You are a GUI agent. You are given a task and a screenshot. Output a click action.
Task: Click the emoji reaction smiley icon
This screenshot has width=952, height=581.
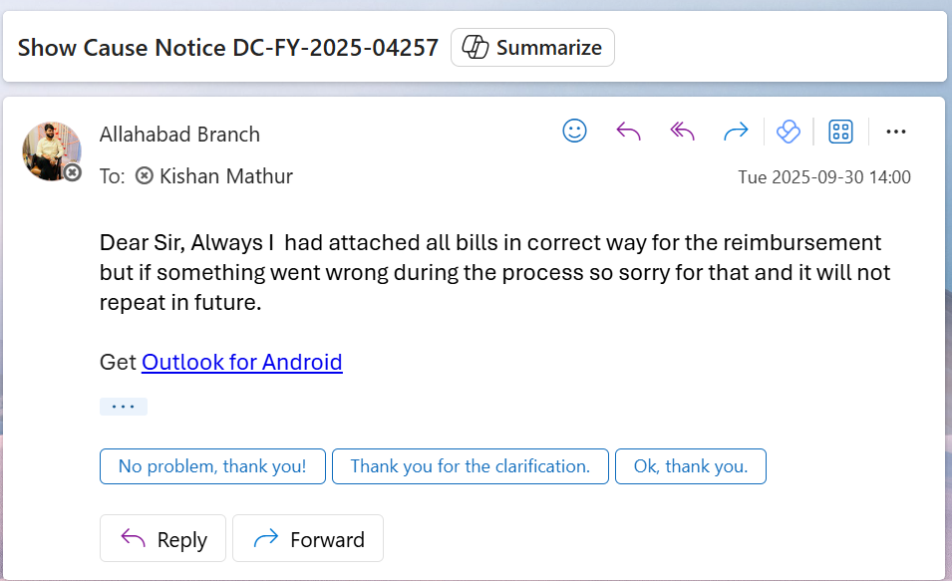point(575,131)
